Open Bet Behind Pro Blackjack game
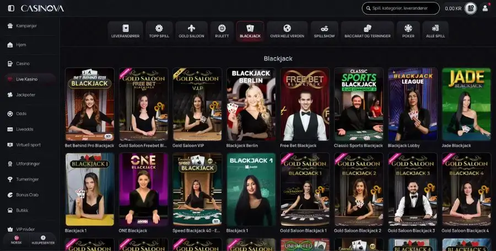The height and width of the screenshot is (251, 496). tap(89, 104)
